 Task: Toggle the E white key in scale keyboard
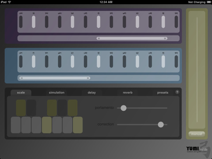36,125
